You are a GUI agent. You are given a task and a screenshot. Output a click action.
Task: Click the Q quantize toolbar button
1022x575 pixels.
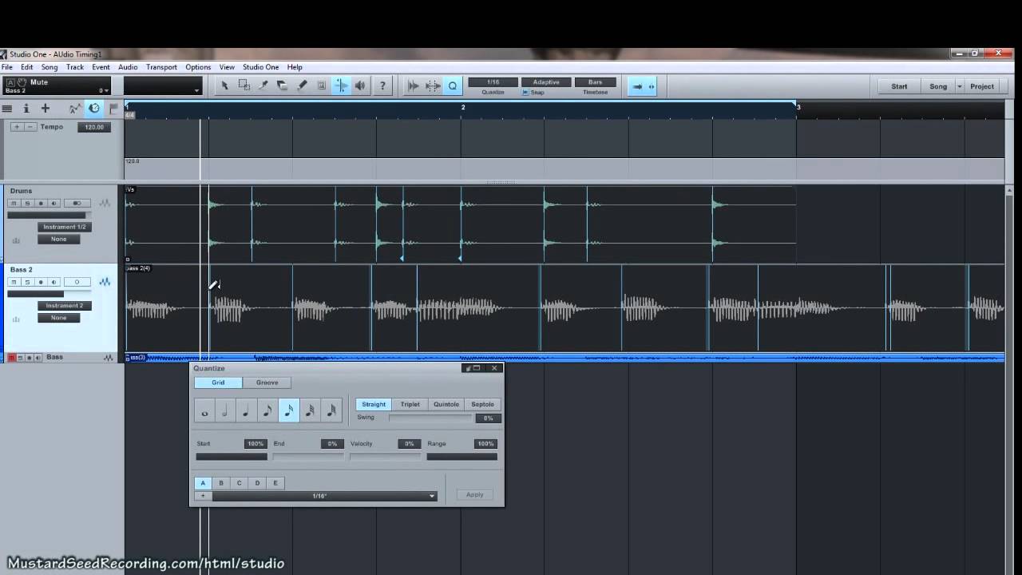point(453,85)
